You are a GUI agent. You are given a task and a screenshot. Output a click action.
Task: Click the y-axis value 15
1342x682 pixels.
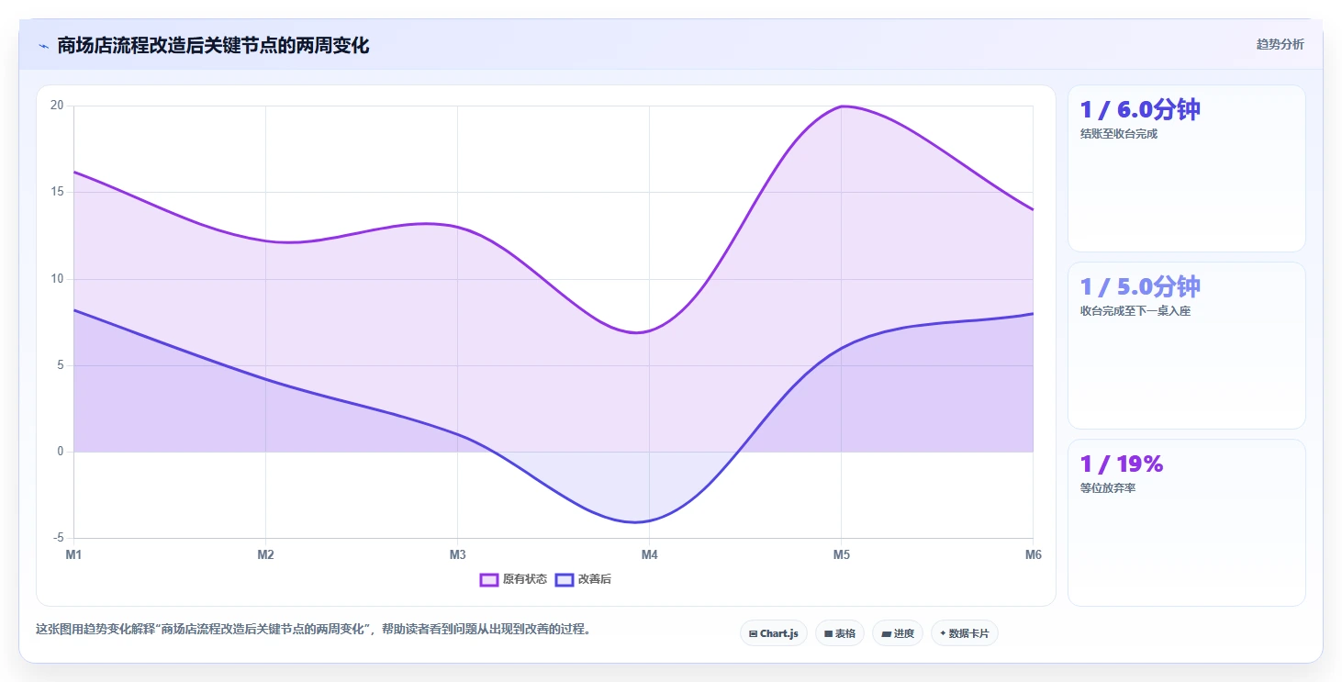[57, 192]
